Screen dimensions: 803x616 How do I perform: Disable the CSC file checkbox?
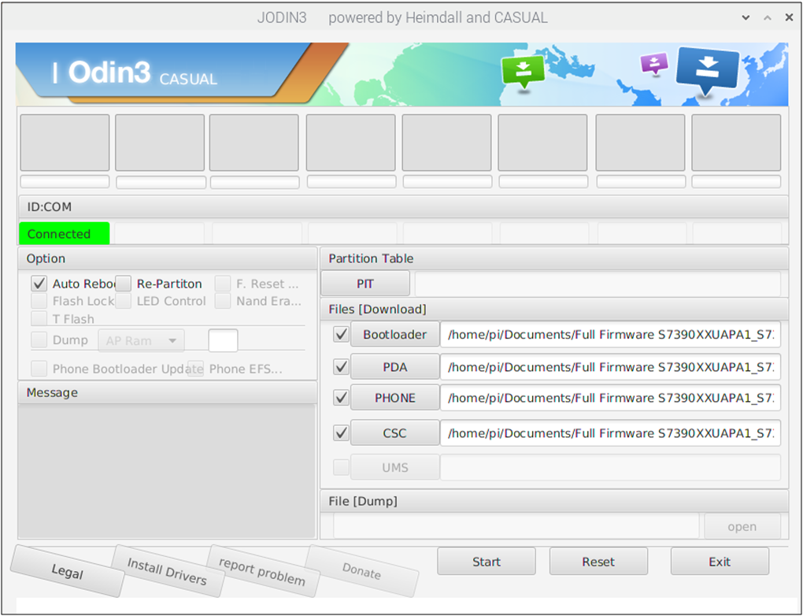pos(341,432)
